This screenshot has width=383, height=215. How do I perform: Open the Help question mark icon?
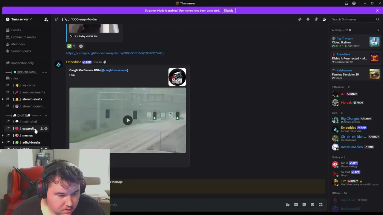354,3
